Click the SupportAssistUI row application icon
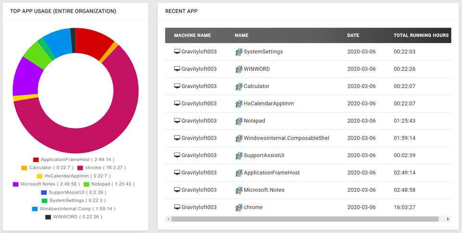The width and height of the screenshot is (462, 233). (239, 155)
